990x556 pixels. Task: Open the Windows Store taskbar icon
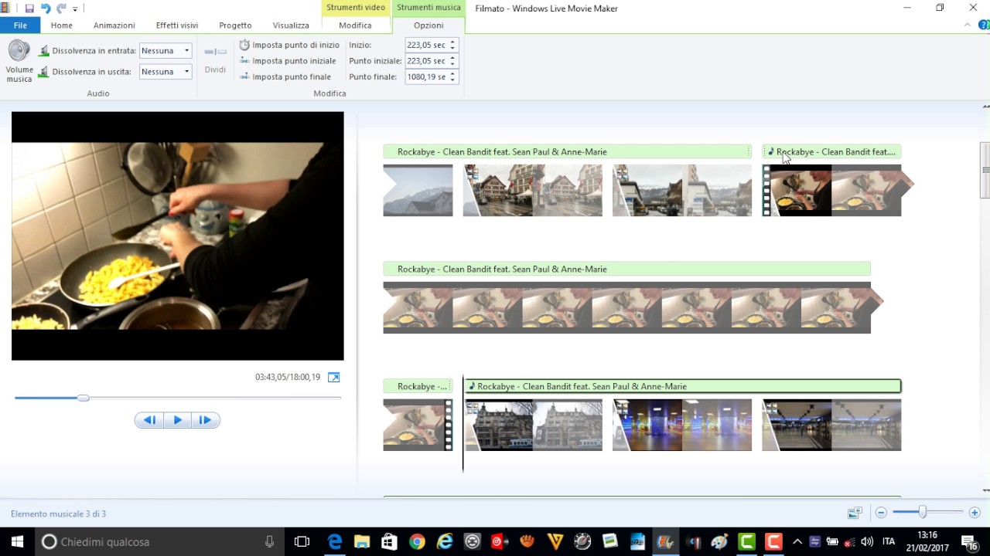pyautogui.click(x=390, y=541)
